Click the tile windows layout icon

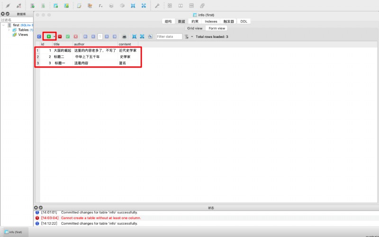point(170,6)
